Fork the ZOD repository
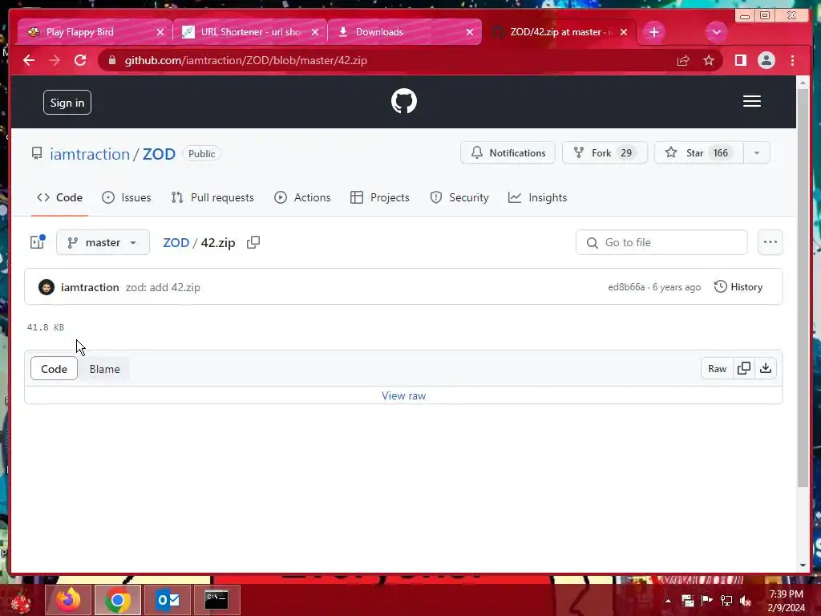The width and height of the screenshot is (821, 616). (605, 153)
